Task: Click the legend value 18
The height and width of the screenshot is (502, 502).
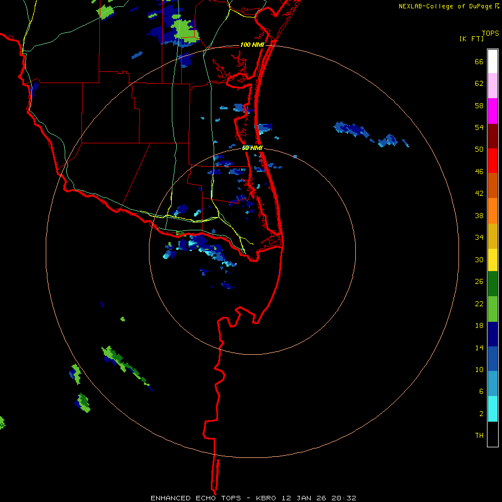Action: point(479,326)
